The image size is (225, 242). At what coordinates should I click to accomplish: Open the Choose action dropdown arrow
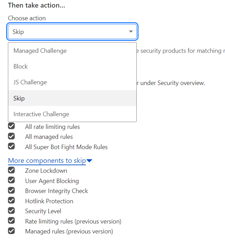[131, 32]
